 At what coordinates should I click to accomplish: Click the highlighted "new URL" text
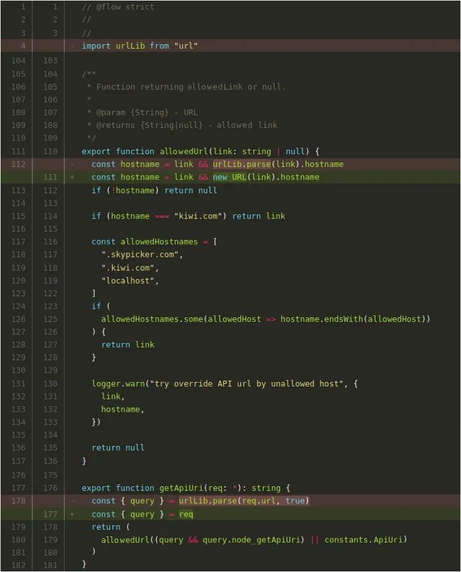coord(229,177)
